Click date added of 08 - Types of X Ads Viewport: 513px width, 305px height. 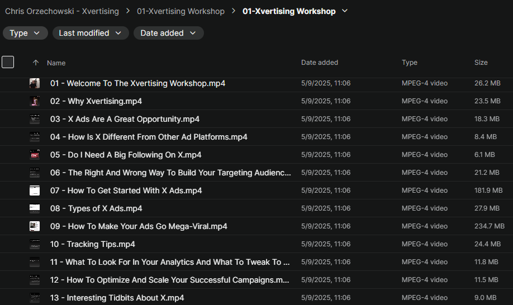tap(326, 208)
